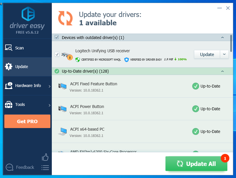236x178 pixels.
Task: Open the Tools menu item
Action: 27,105
